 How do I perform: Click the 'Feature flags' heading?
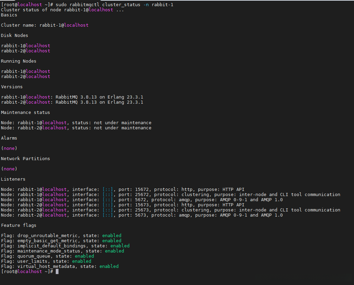click(x=18, y=225)
